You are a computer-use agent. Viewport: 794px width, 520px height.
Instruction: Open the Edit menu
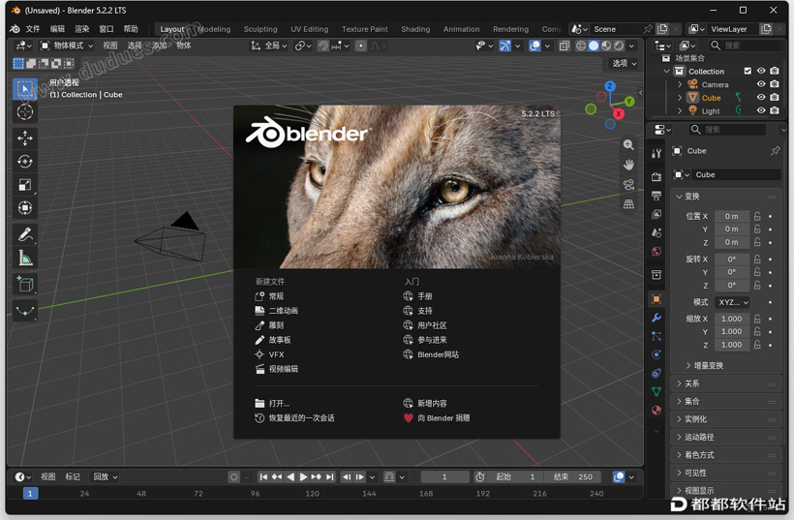click(x=57, y=29)
